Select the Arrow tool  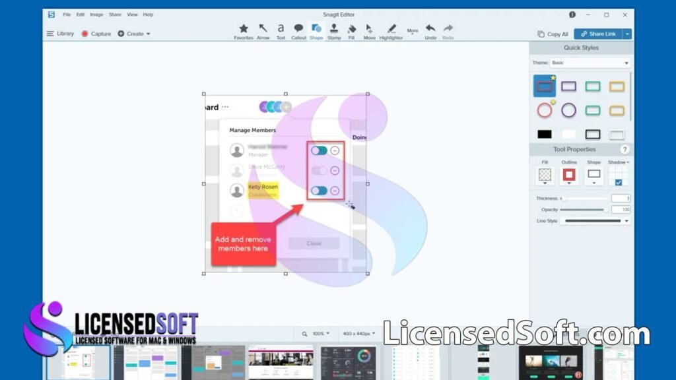[x=263, y=32]
